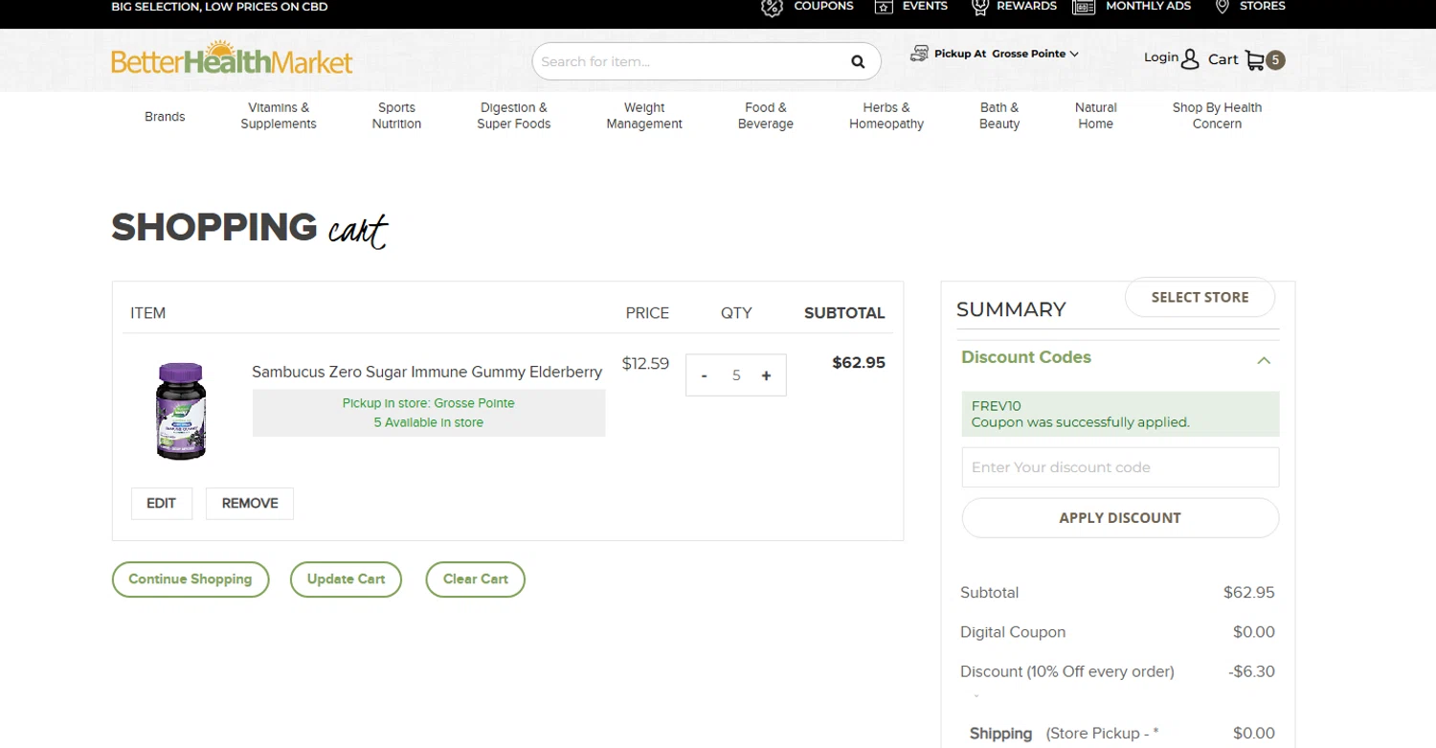Click the Stores map pin icon
The height and width of the screenshot is (748, 1436).
pyautogui.click(x=1223, y=7)
